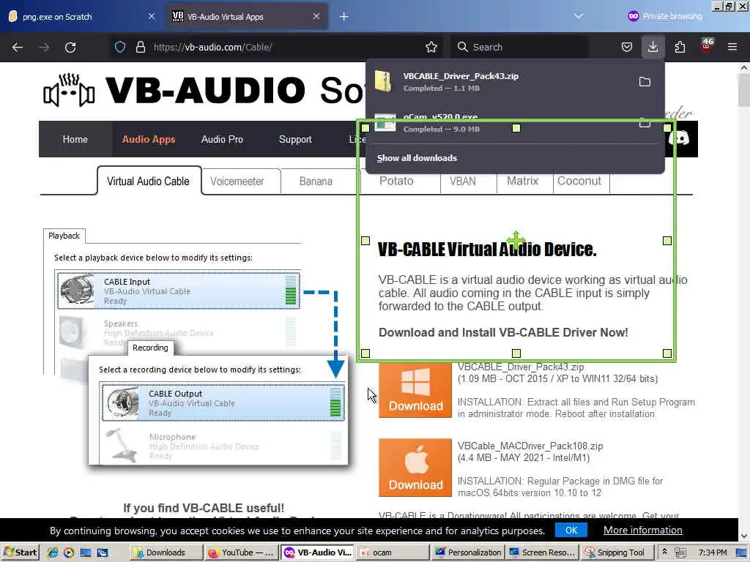Click the Private browsing indicator
Image resolution: width=750 pixels, height=562 pixels.
click(665, 16)
